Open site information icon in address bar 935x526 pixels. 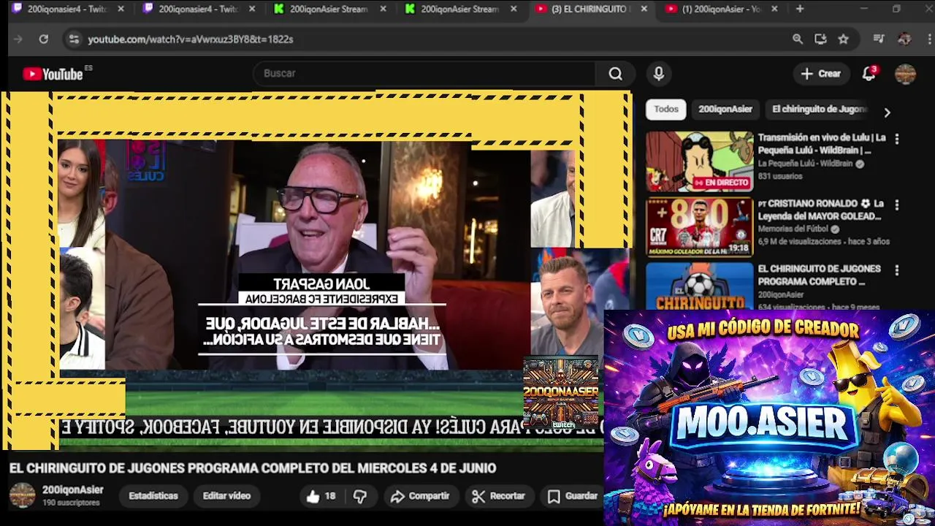(74, 39)
